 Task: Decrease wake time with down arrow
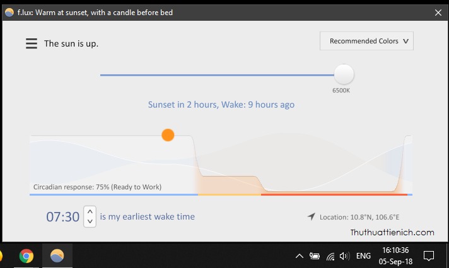click(x=90, y=221)
